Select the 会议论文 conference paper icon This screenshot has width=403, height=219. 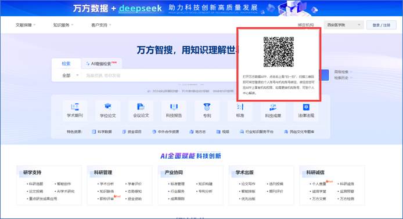coord(141,111)
